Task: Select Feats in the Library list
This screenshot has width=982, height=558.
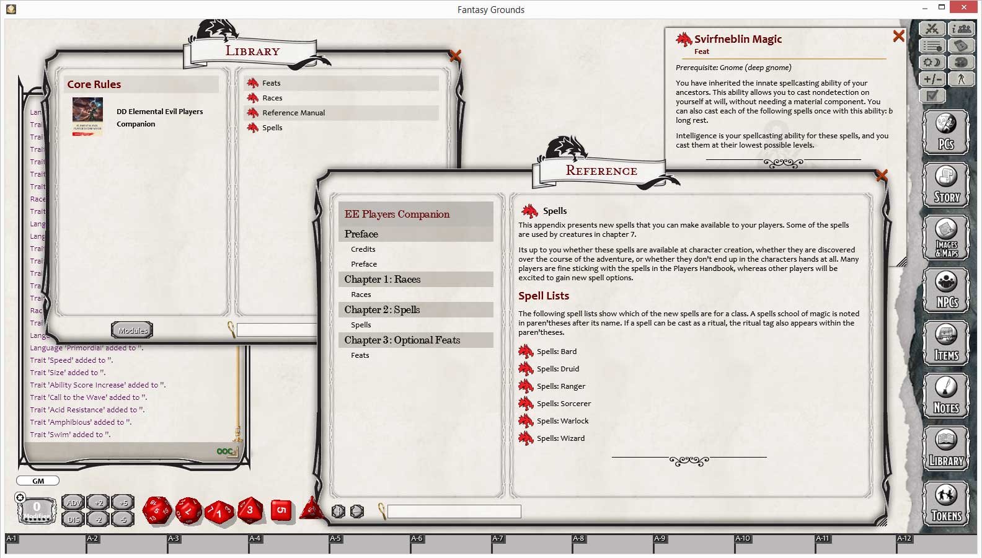Action: [x=271, y=83]
